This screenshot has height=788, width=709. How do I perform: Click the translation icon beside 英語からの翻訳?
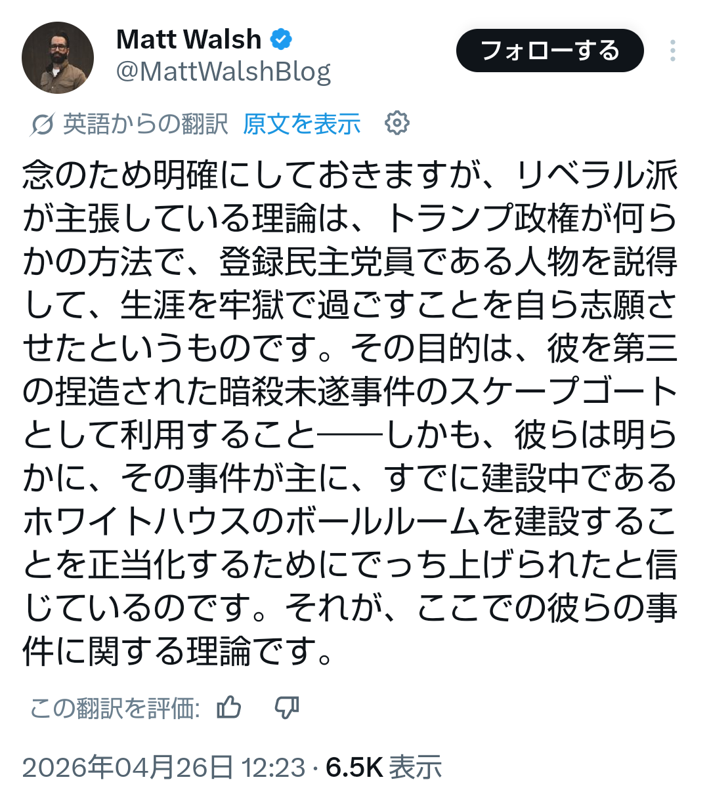41,123
